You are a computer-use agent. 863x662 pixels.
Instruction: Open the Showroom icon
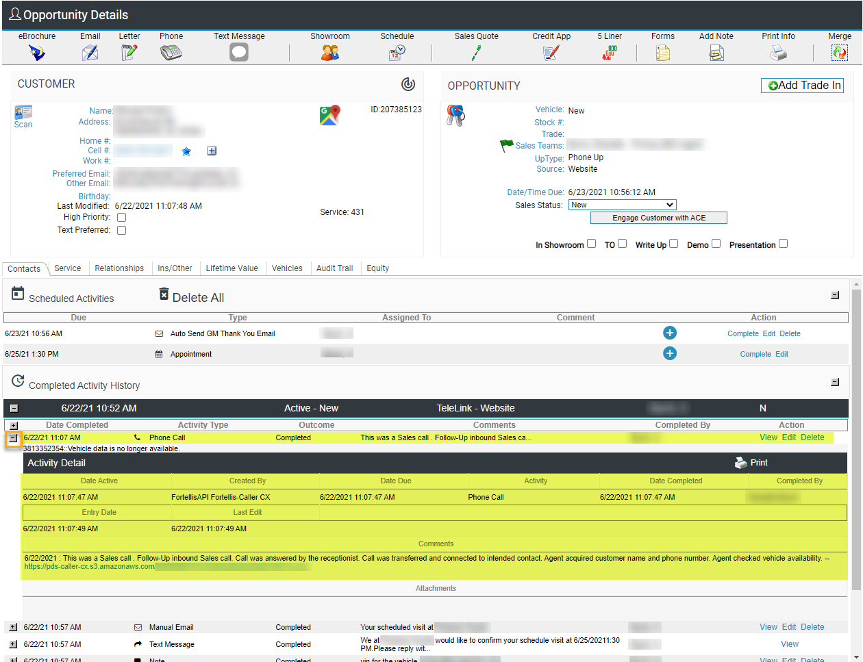[330, 53]
